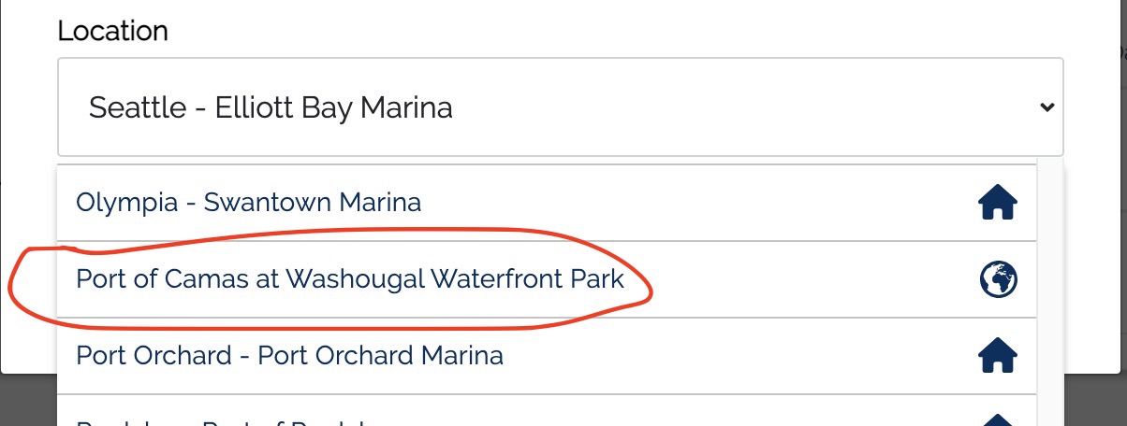Pick Port Orchard - Port Orchard Marina option

289,356
